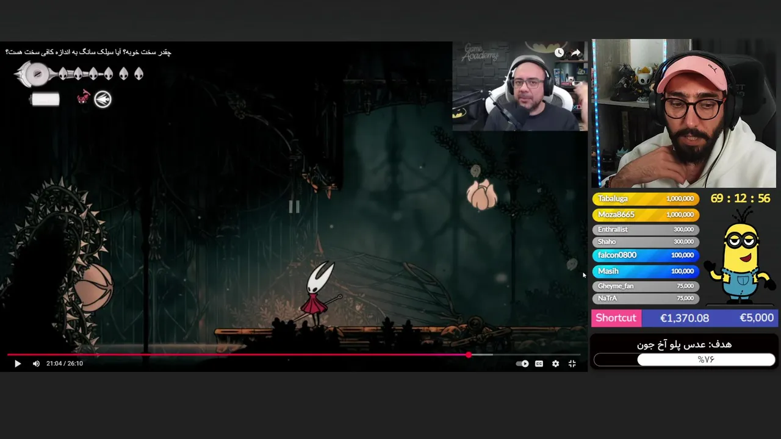
Task: Click the Tabaluga 1,000,000 donor row
Action: click(x=646, y=198)
